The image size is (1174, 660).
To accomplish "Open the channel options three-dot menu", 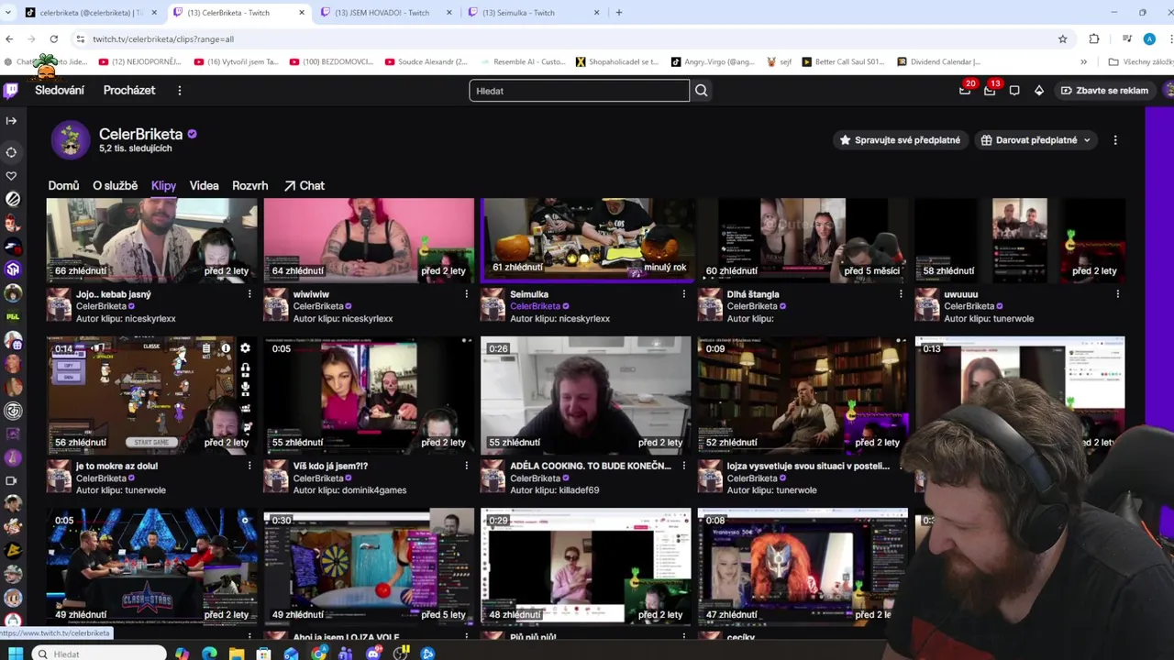I will [x=1115, y=140].
